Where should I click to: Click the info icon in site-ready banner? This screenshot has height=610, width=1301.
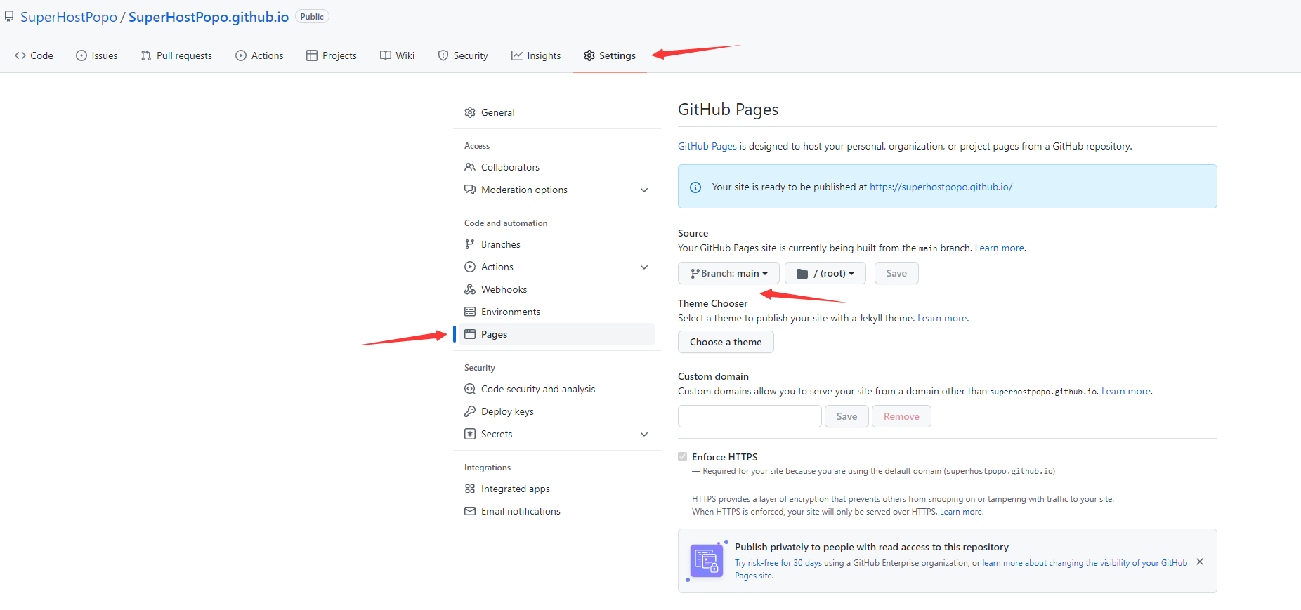[695, 187]
